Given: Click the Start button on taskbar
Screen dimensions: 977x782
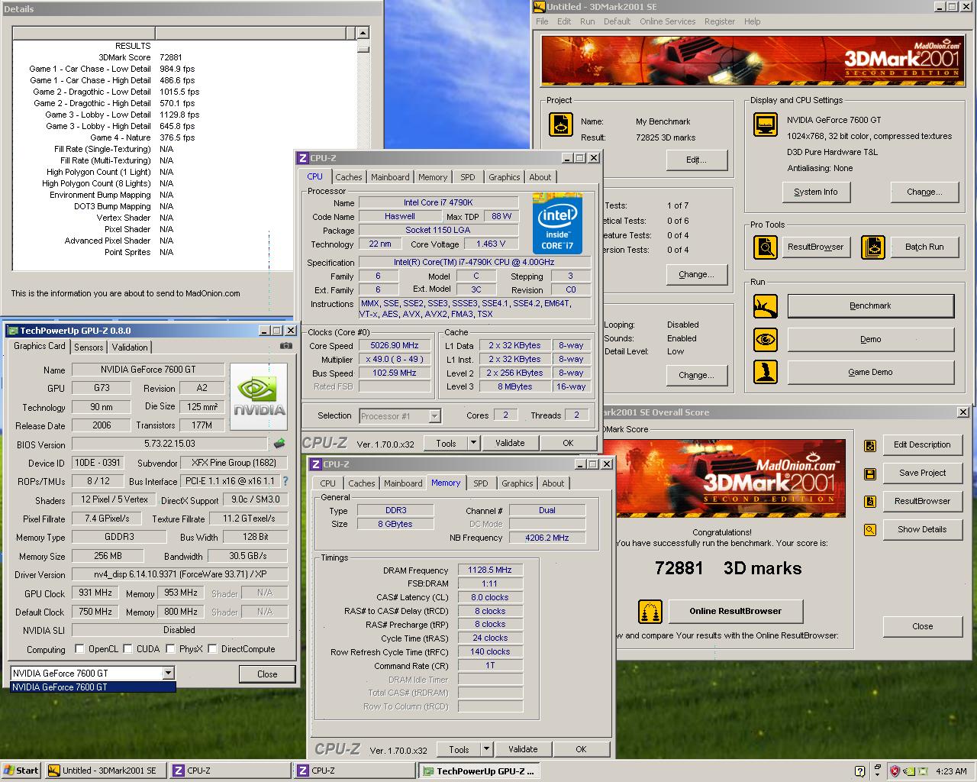Looking at the screenshot, I should click(21, 771).
